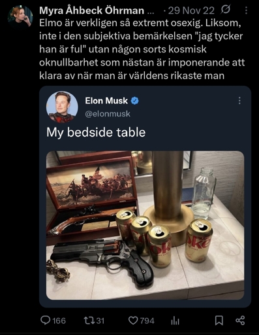
Task: Open the bedside table photo
Action: click(x=145, y=225)
